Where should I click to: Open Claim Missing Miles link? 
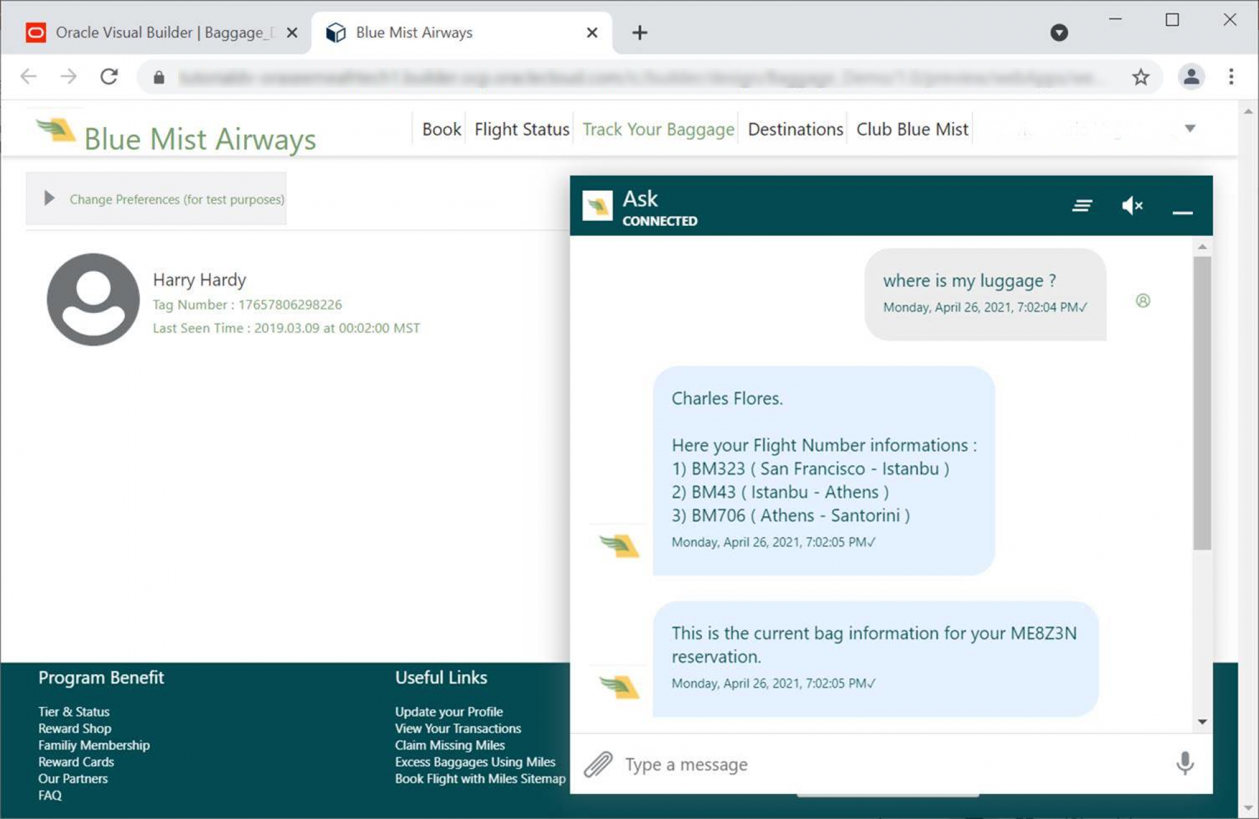click(449, 745)
